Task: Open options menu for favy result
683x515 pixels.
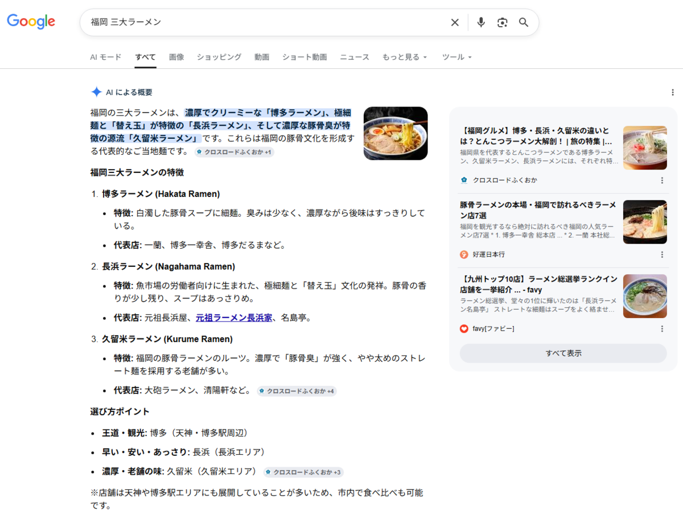Action: click(662, 328)
